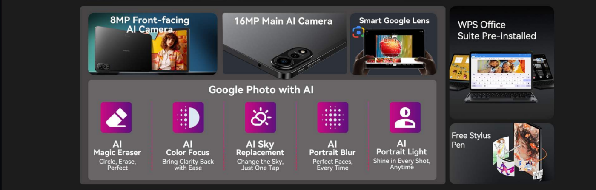Select the AI Color Focus icon
The width and height of the screenshot is (596, 190).
[x=188, y=117]
